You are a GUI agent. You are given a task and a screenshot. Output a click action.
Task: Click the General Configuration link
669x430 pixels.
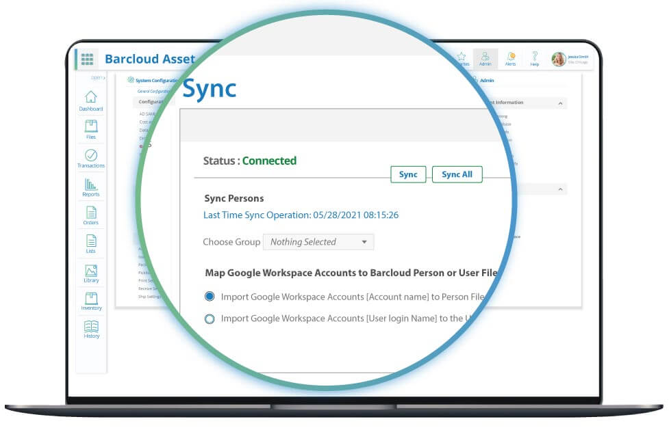click(153, 91)
